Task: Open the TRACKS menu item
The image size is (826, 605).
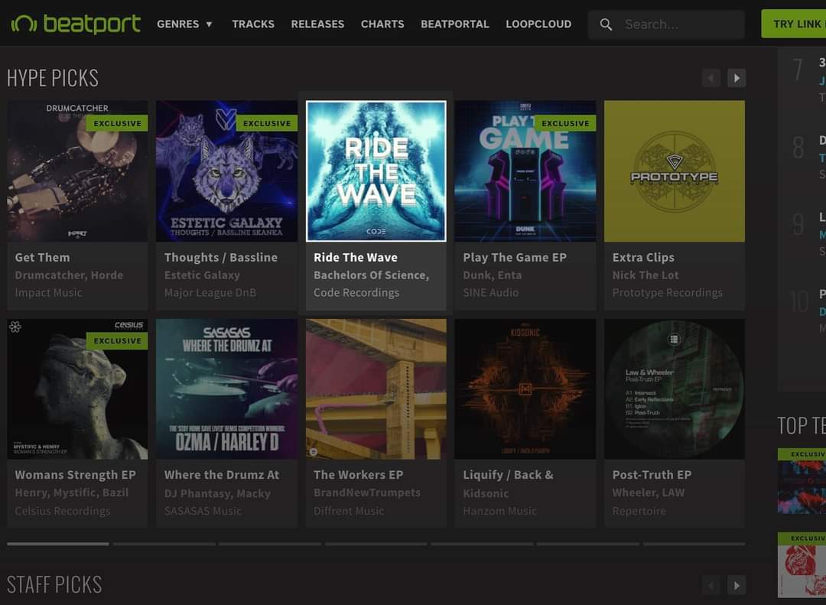Action: [x=253, y=24]
